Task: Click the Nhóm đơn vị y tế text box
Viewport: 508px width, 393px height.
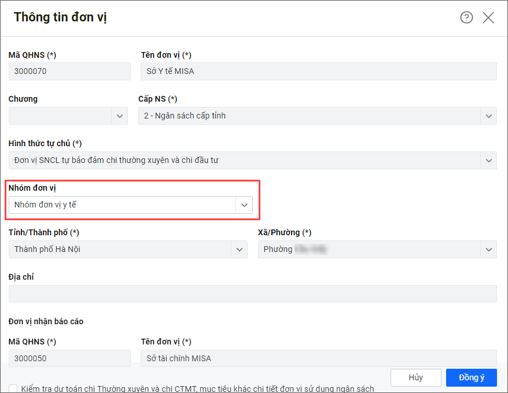Action: [x=122, y=205]
